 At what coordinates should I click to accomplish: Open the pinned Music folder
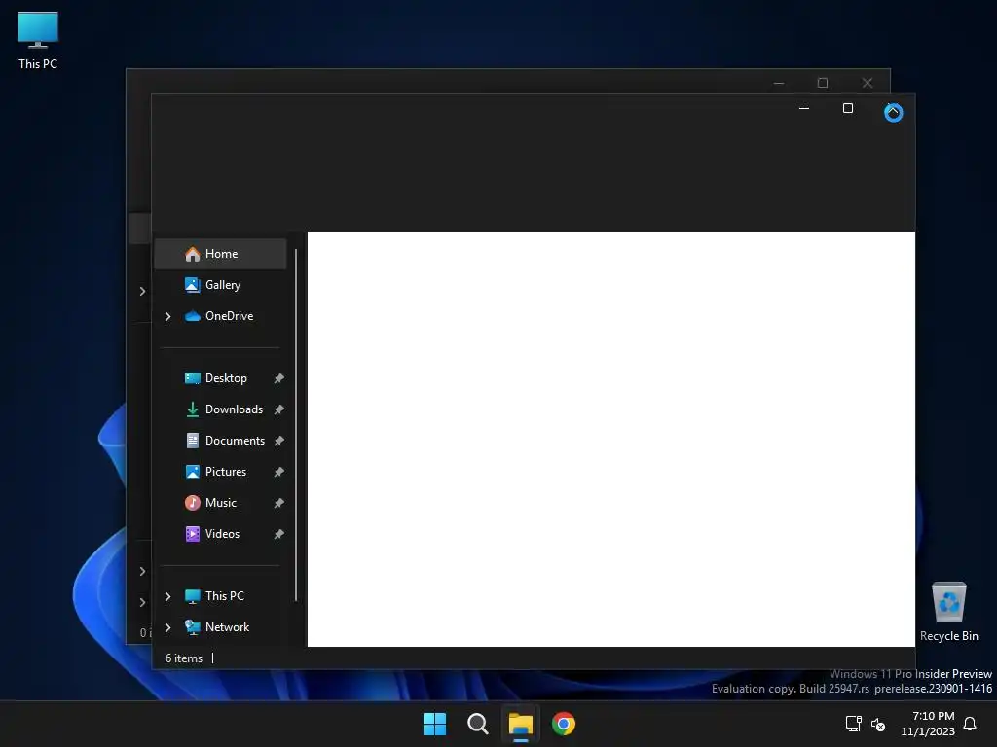(221, 503)
